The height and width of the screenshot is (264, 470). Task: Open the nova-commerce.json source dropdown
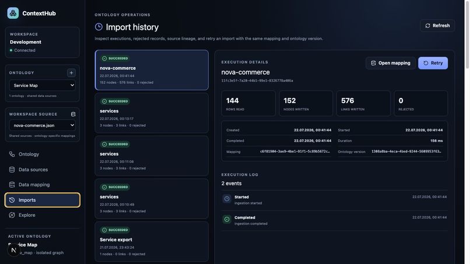tap(42, 125)
